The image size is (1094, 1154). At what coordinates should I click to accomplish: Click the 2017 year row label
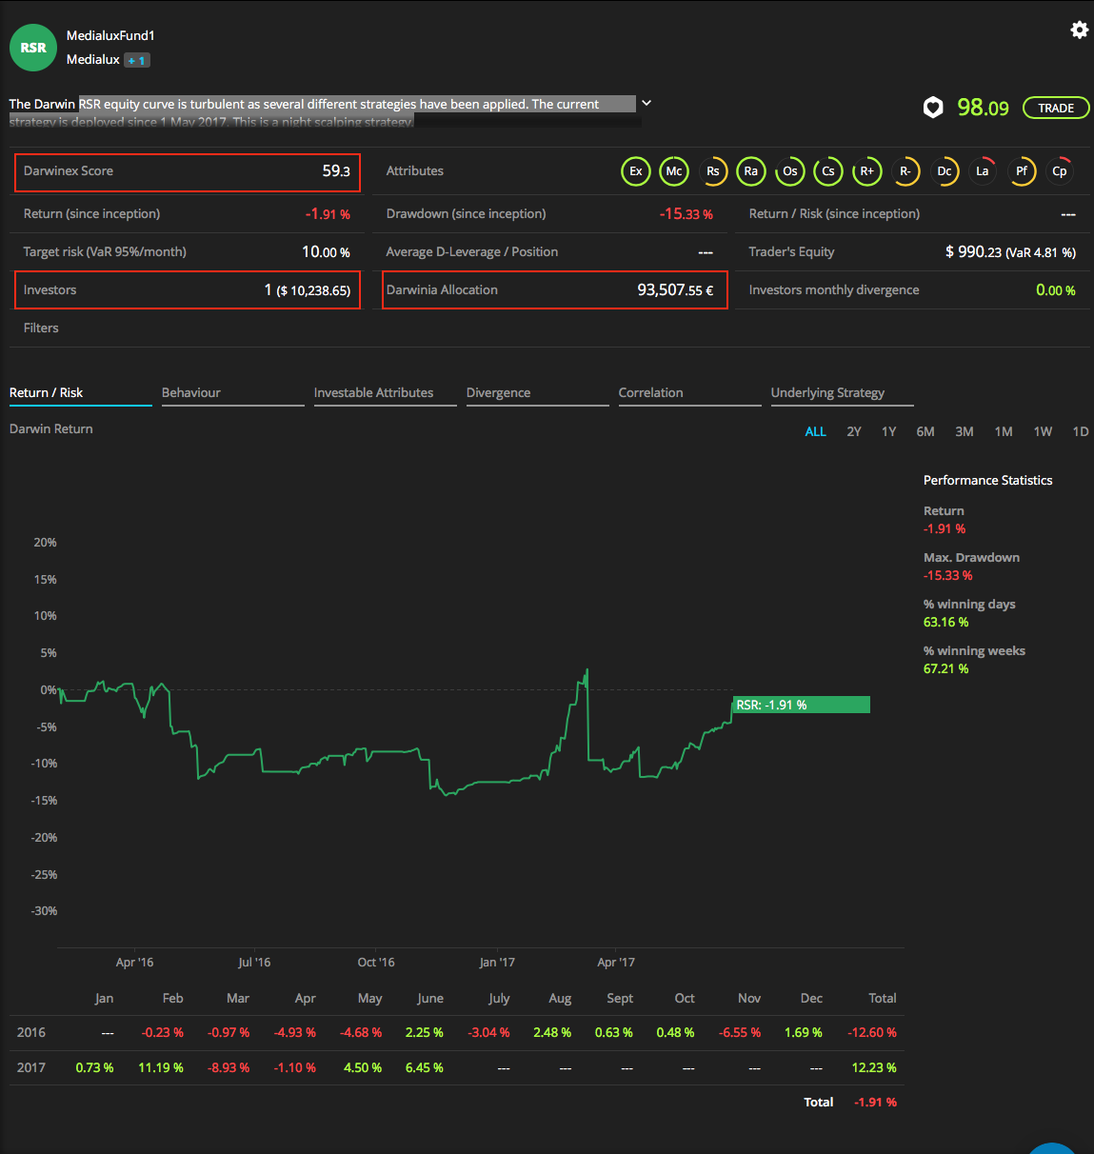[x=31, y=1067]
